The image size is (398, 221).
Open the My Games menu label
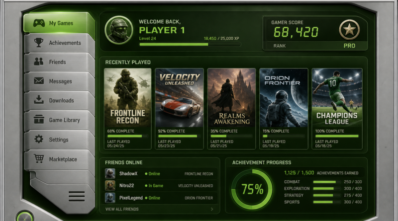click(61, 23)
